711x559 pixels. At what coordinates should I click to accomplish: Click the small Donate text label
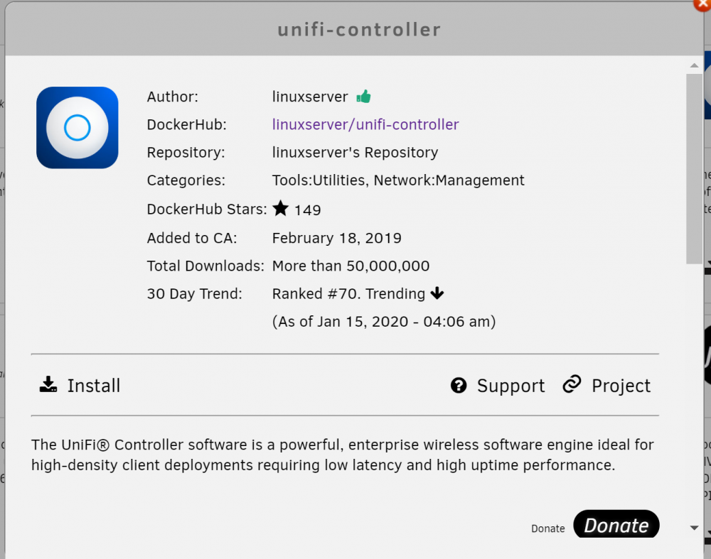point(548,528)
